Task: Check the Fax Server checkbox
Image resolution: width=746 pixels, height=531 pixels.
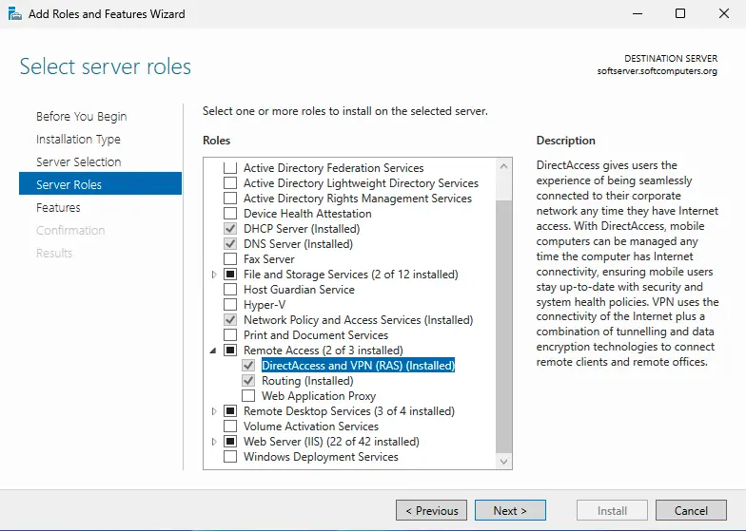Action: pos(229,259)
